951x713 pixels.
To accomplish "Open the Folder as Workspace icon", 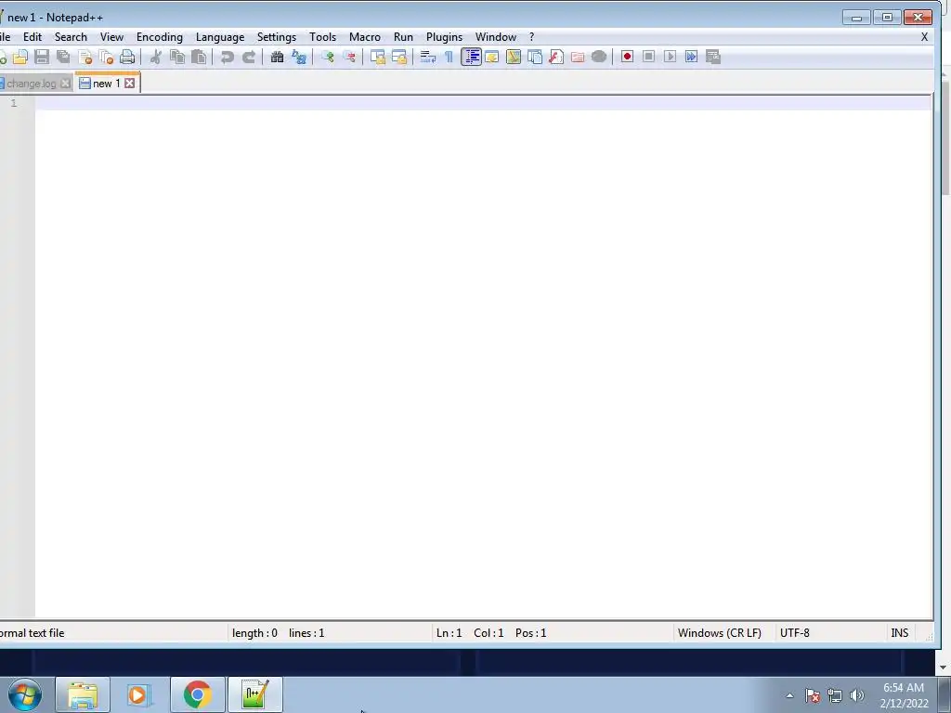I will tap(578, 57).
